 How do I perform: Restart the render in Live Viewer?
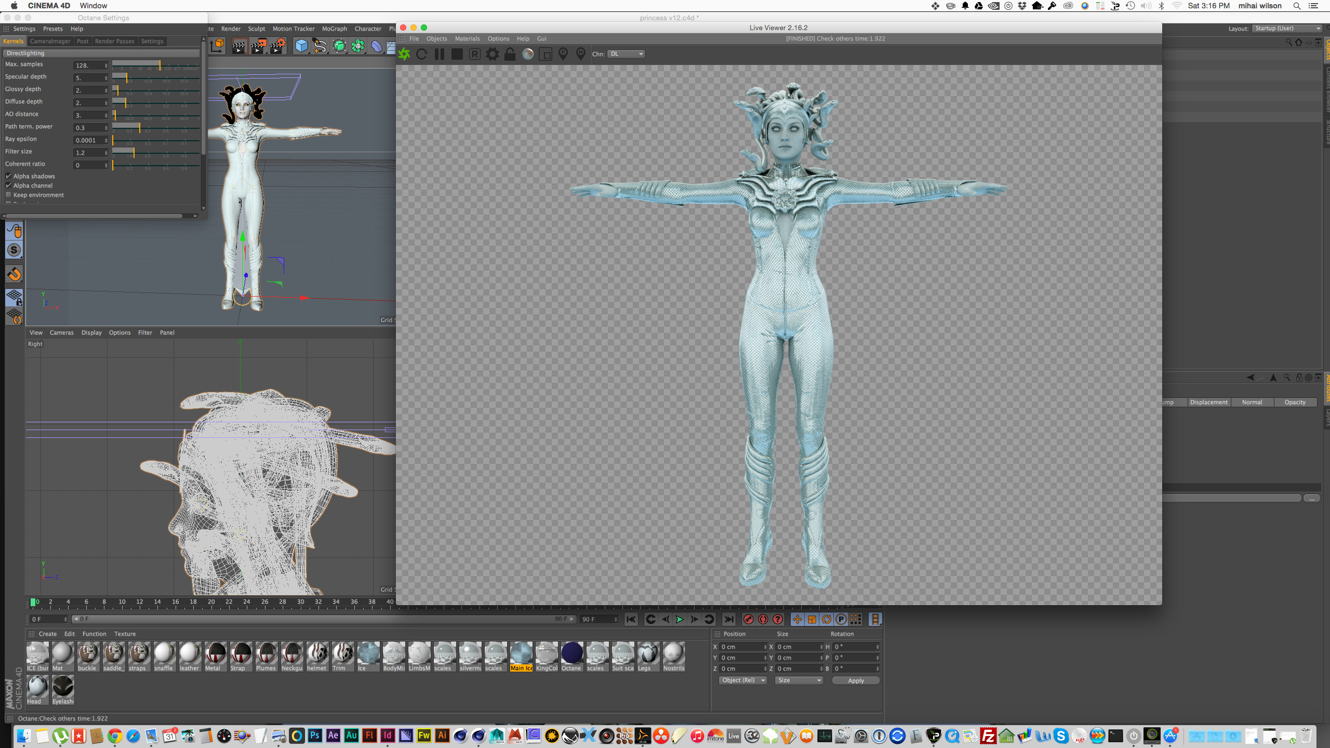pos(422,54)
